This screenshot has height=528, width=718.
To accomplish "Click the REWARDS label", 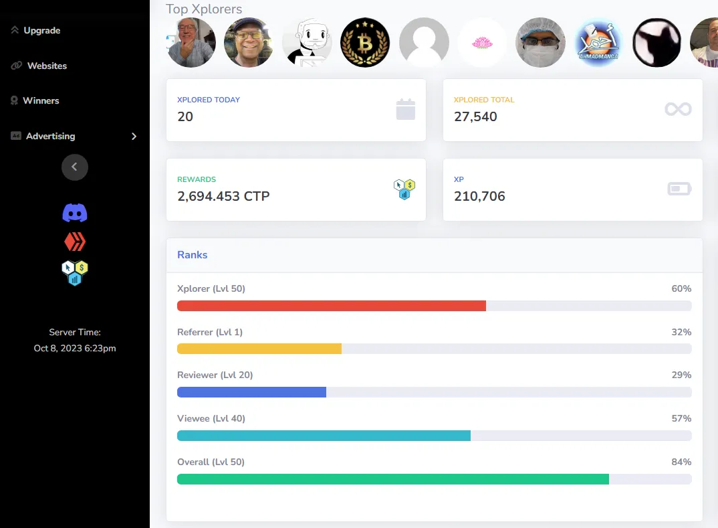I will coord(197,179).
